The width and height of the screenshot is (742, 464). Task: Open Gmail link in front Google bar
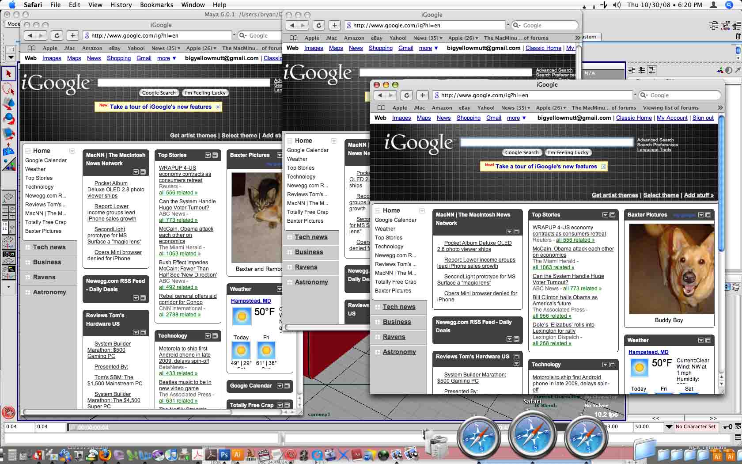(x=494, y=118)
